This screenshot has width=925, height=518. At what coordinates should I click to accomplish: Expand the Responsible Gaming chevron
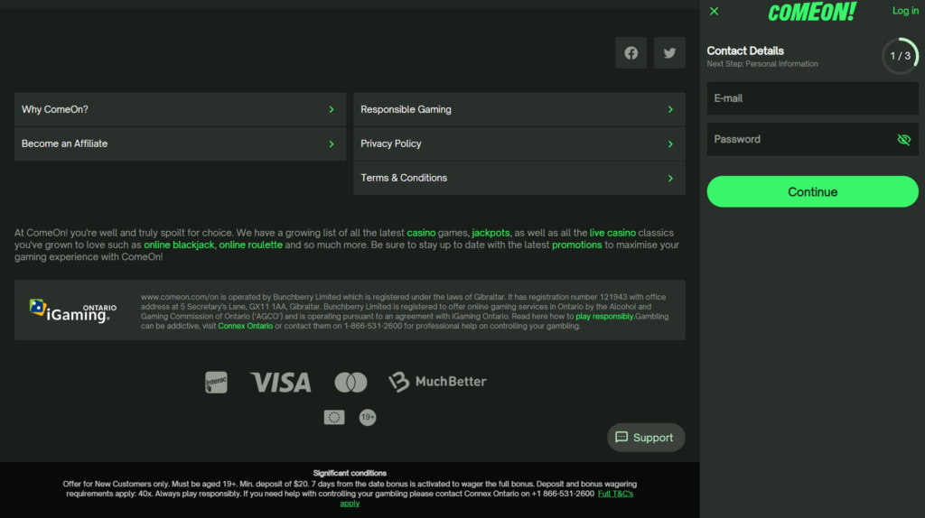(x=670, y=109)
